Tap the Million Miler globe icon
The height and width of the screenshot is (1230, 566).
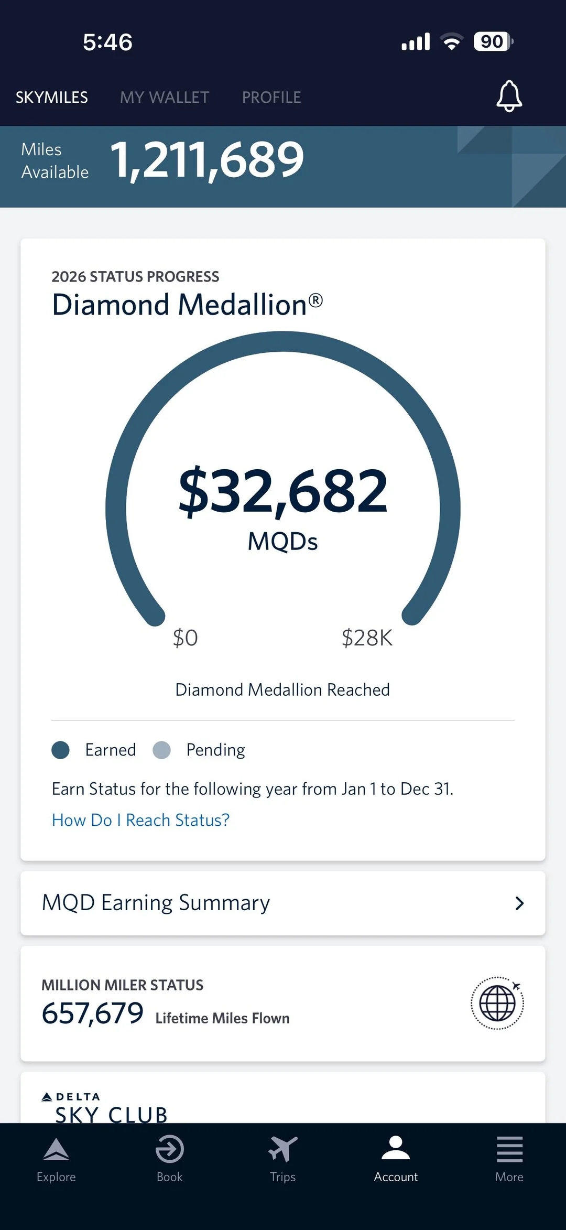(497, 1003)
